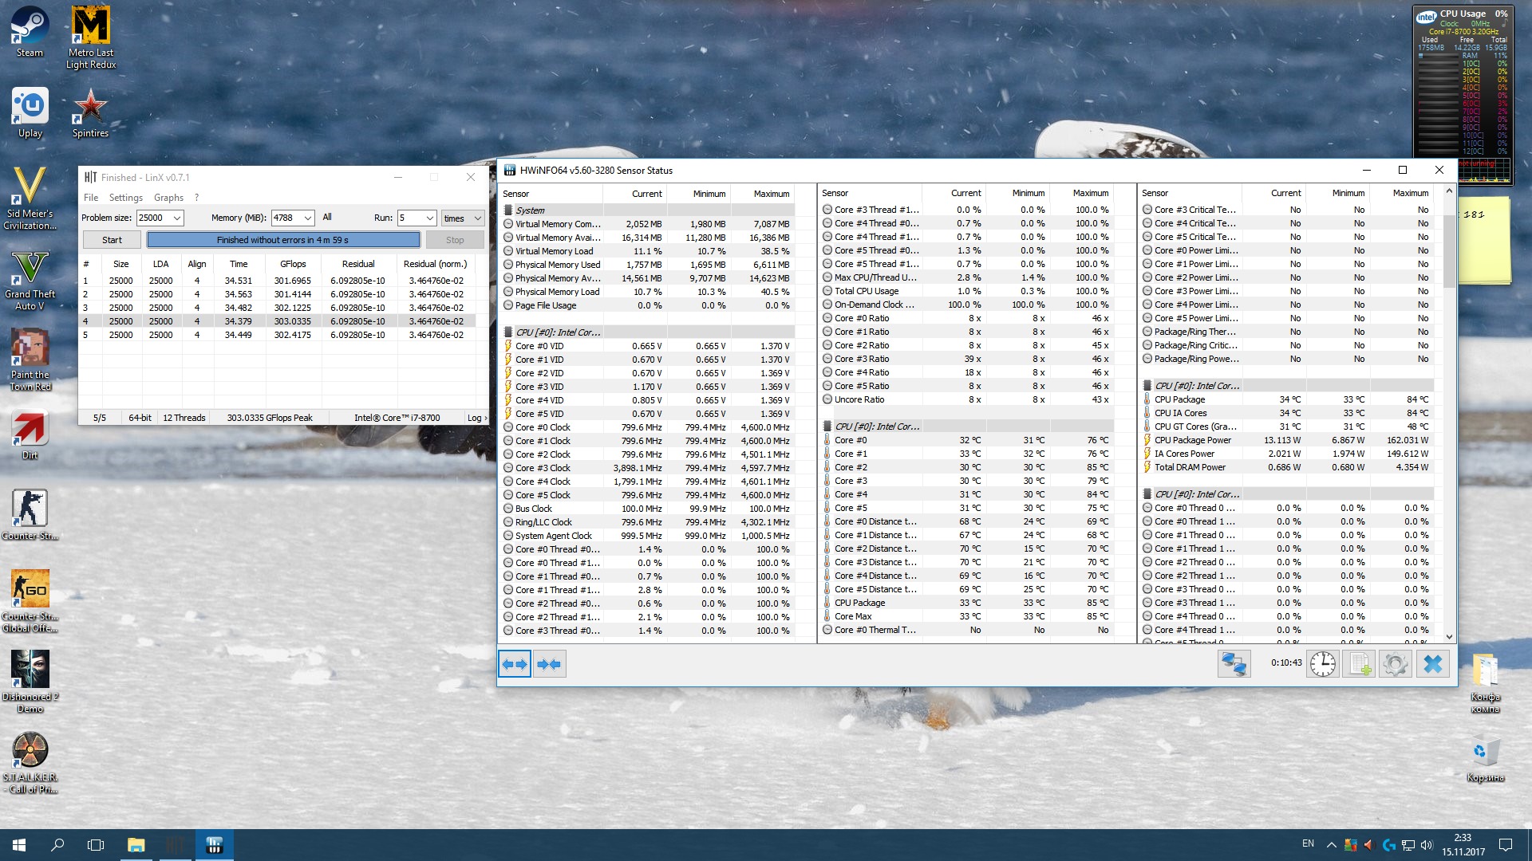The image size is (1532, 861).
Task: Reset sensor min/max with the clock icon
Action: (x=1322, y=664)
